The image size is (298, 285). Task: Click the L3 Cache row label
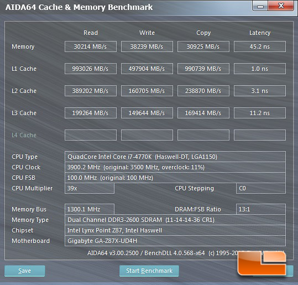[x=24, y=113]
